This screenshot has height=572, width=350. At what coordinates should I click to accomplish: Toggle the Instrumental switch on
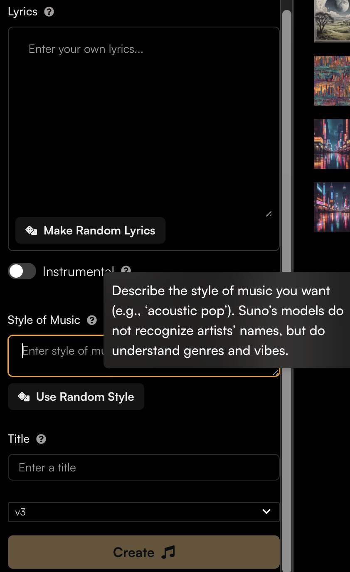tap(22, 271)
